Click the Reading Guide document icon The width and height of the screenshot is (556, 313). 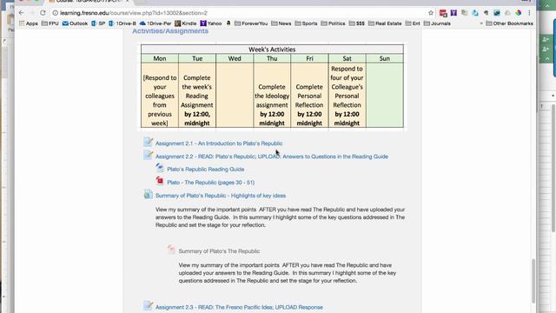[160, 168]
